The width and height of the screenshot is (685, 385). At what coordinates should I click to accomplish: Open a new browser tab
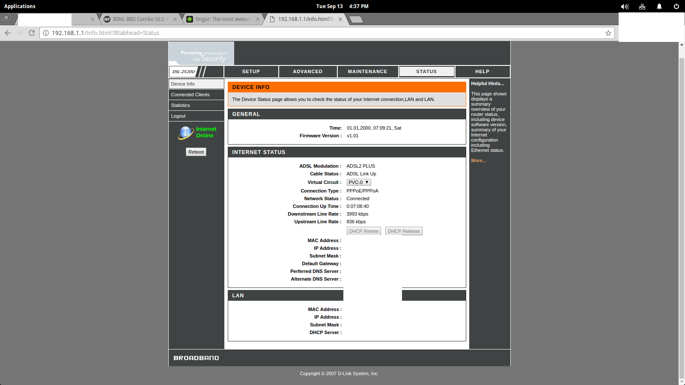point(356,19)
